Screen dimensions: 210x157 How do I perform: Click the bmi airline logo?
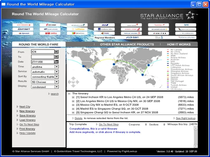click(x=186, y=25)
